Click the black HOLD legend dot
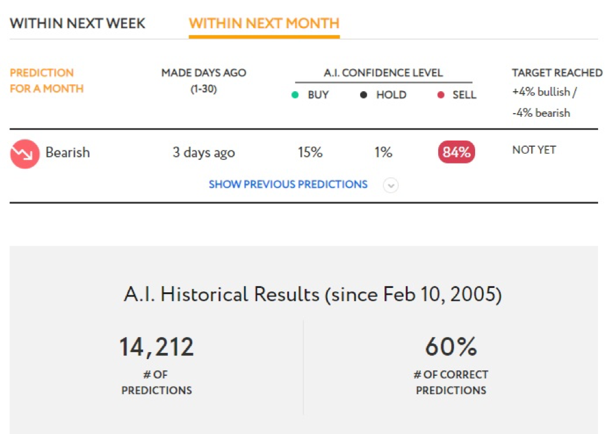Viewport: 608px width, 434px height. coord(363,95)
